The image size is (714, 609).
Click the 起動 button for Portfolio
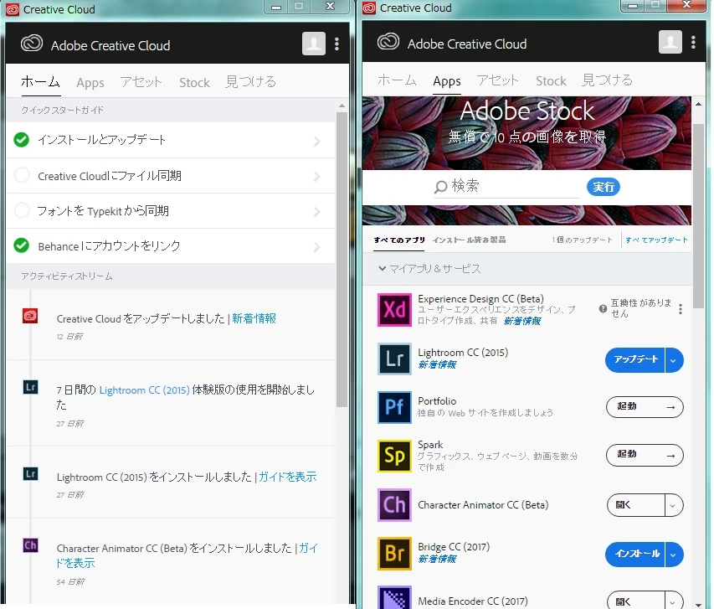pos(645,407)
